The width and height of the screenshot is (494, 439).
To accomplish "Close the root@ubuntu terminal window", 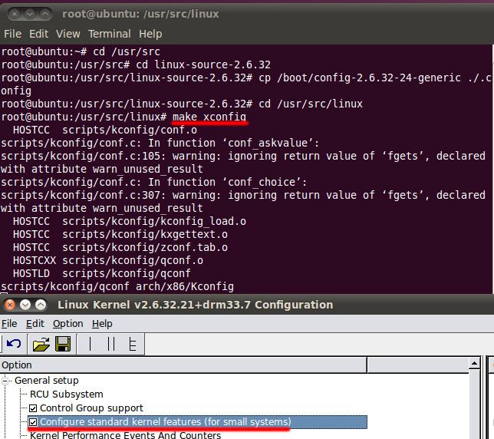I will 15,14.
